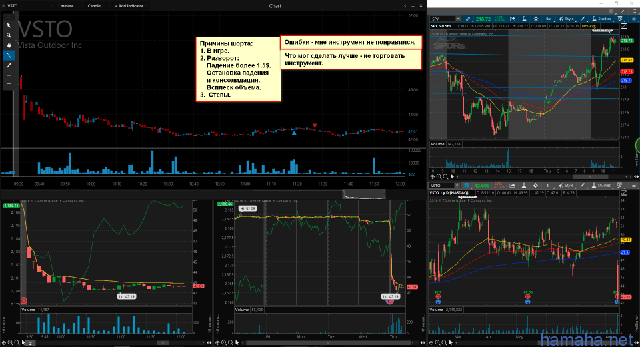Viewport: 640px width, 347px height.
Task: Select the trend line drawing tool
Action: point(9,55)
